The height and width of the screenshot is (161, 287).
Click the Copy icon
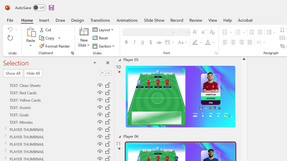coord(42,38)
